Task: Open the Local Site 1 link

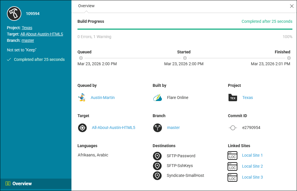Action: [x=252, y=155]
